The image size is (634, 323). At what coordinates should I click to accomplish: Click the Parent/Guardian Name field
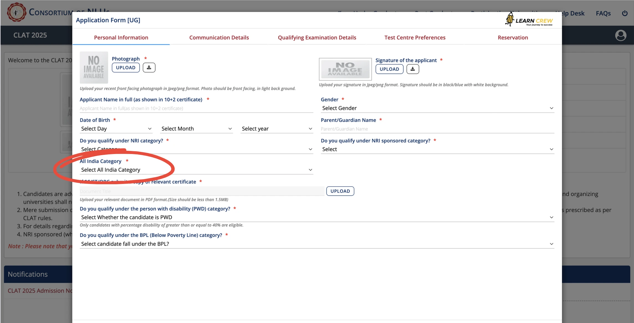(438, 129)
